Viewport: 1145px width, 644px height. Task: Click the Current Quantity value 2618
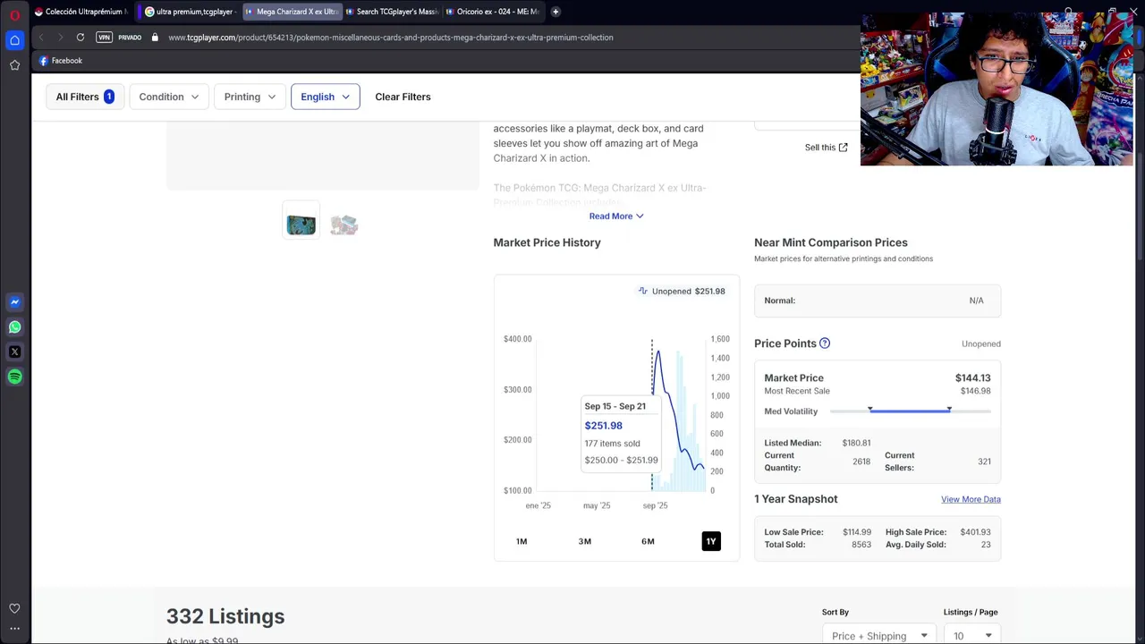tap(861, 462)
